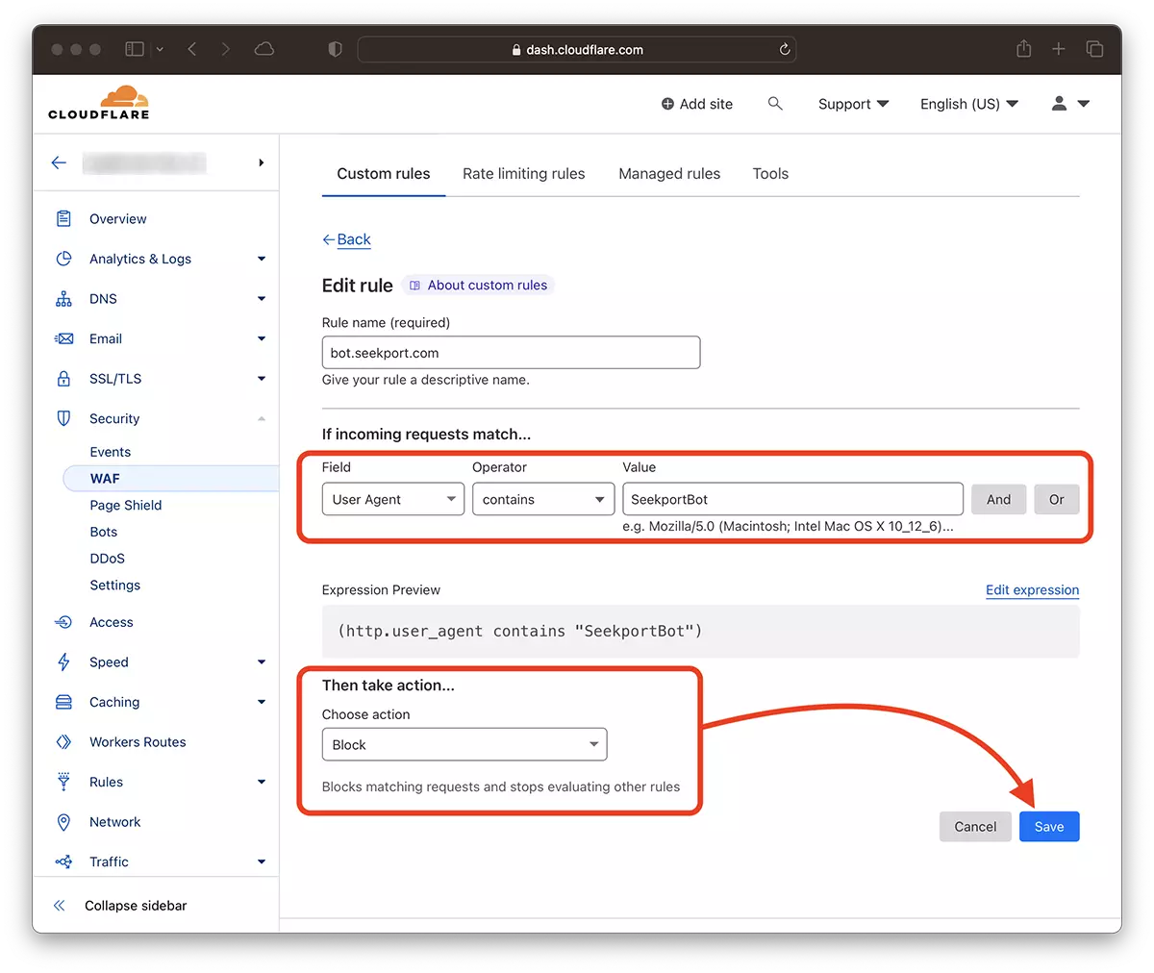Screen dimensions: 1154x973
Task: Click the Value field containing SeekportBot
Action: click(x=793, y=499)
